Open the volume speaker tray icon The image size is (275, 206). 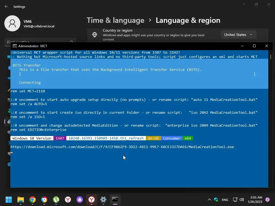(242, 200)
